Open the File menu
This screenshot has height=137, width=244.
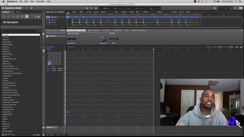pyautogui.click(x=21, y=2)
